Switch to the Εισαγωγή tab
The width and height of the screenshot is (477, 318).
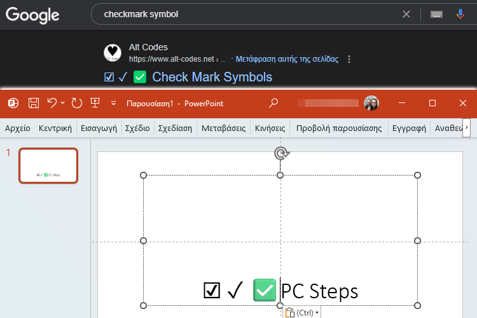pyautogui.click(x=99, y=128)
